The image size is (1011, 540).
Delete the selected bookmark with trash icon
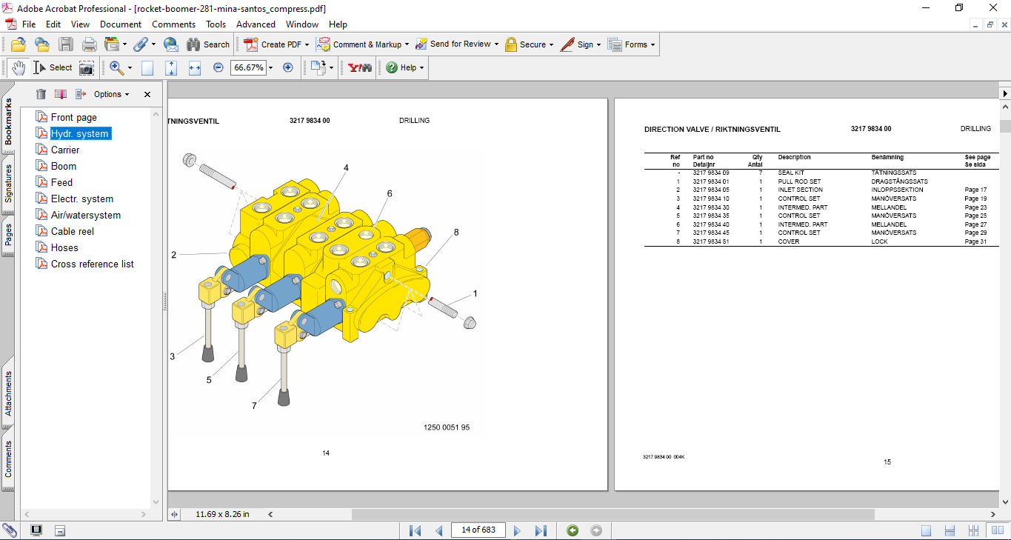pos(41,94)
